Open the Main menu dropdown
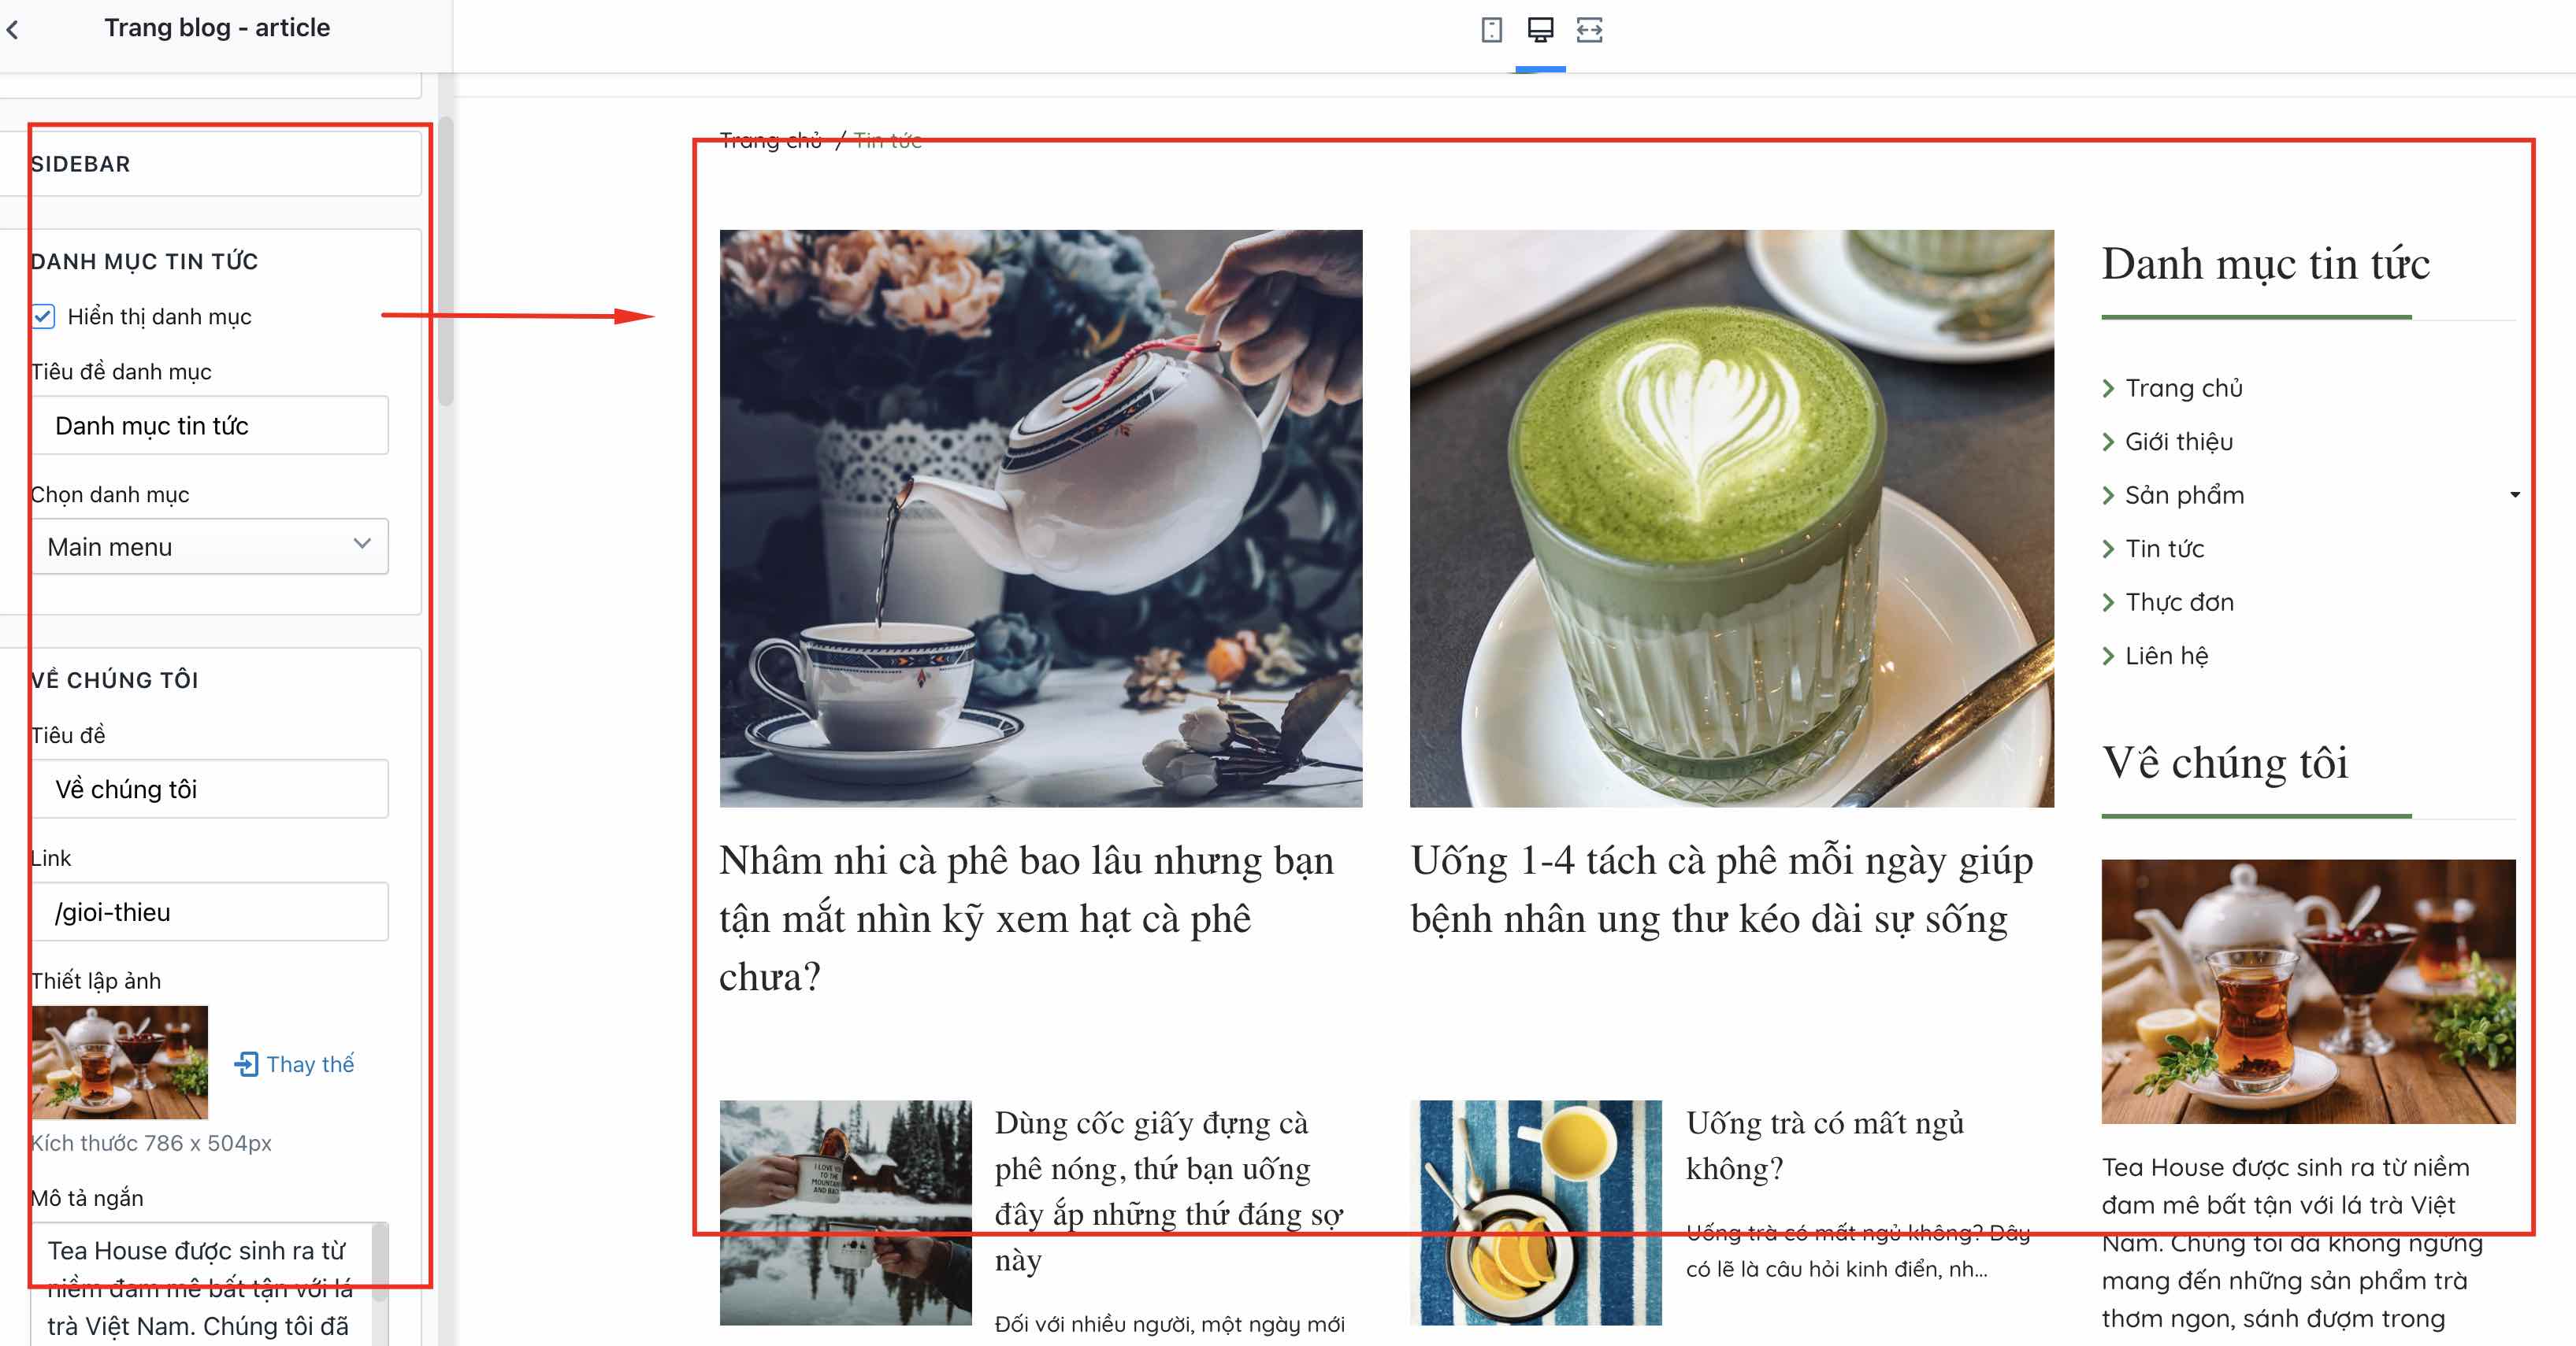This screenshot has width=2576, height=1346. 210,546
